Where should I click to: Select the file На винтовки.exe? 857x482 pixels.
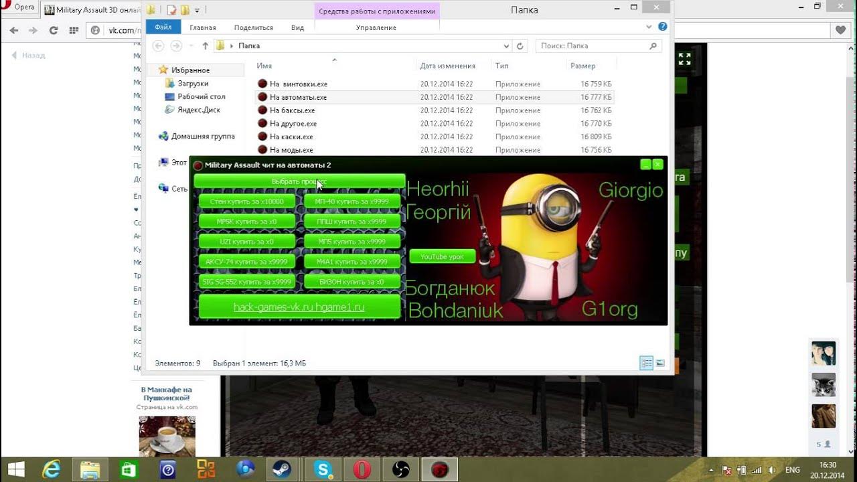tap(434, 84)
